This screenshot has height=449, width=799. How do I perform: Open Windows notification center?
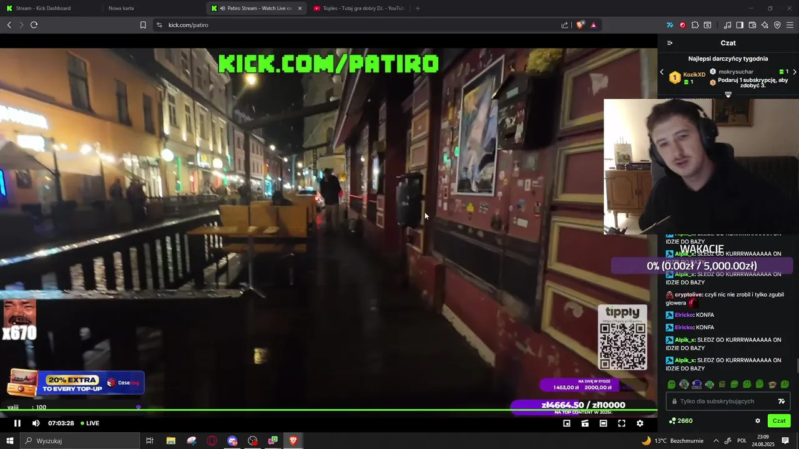tap(785, 441)
